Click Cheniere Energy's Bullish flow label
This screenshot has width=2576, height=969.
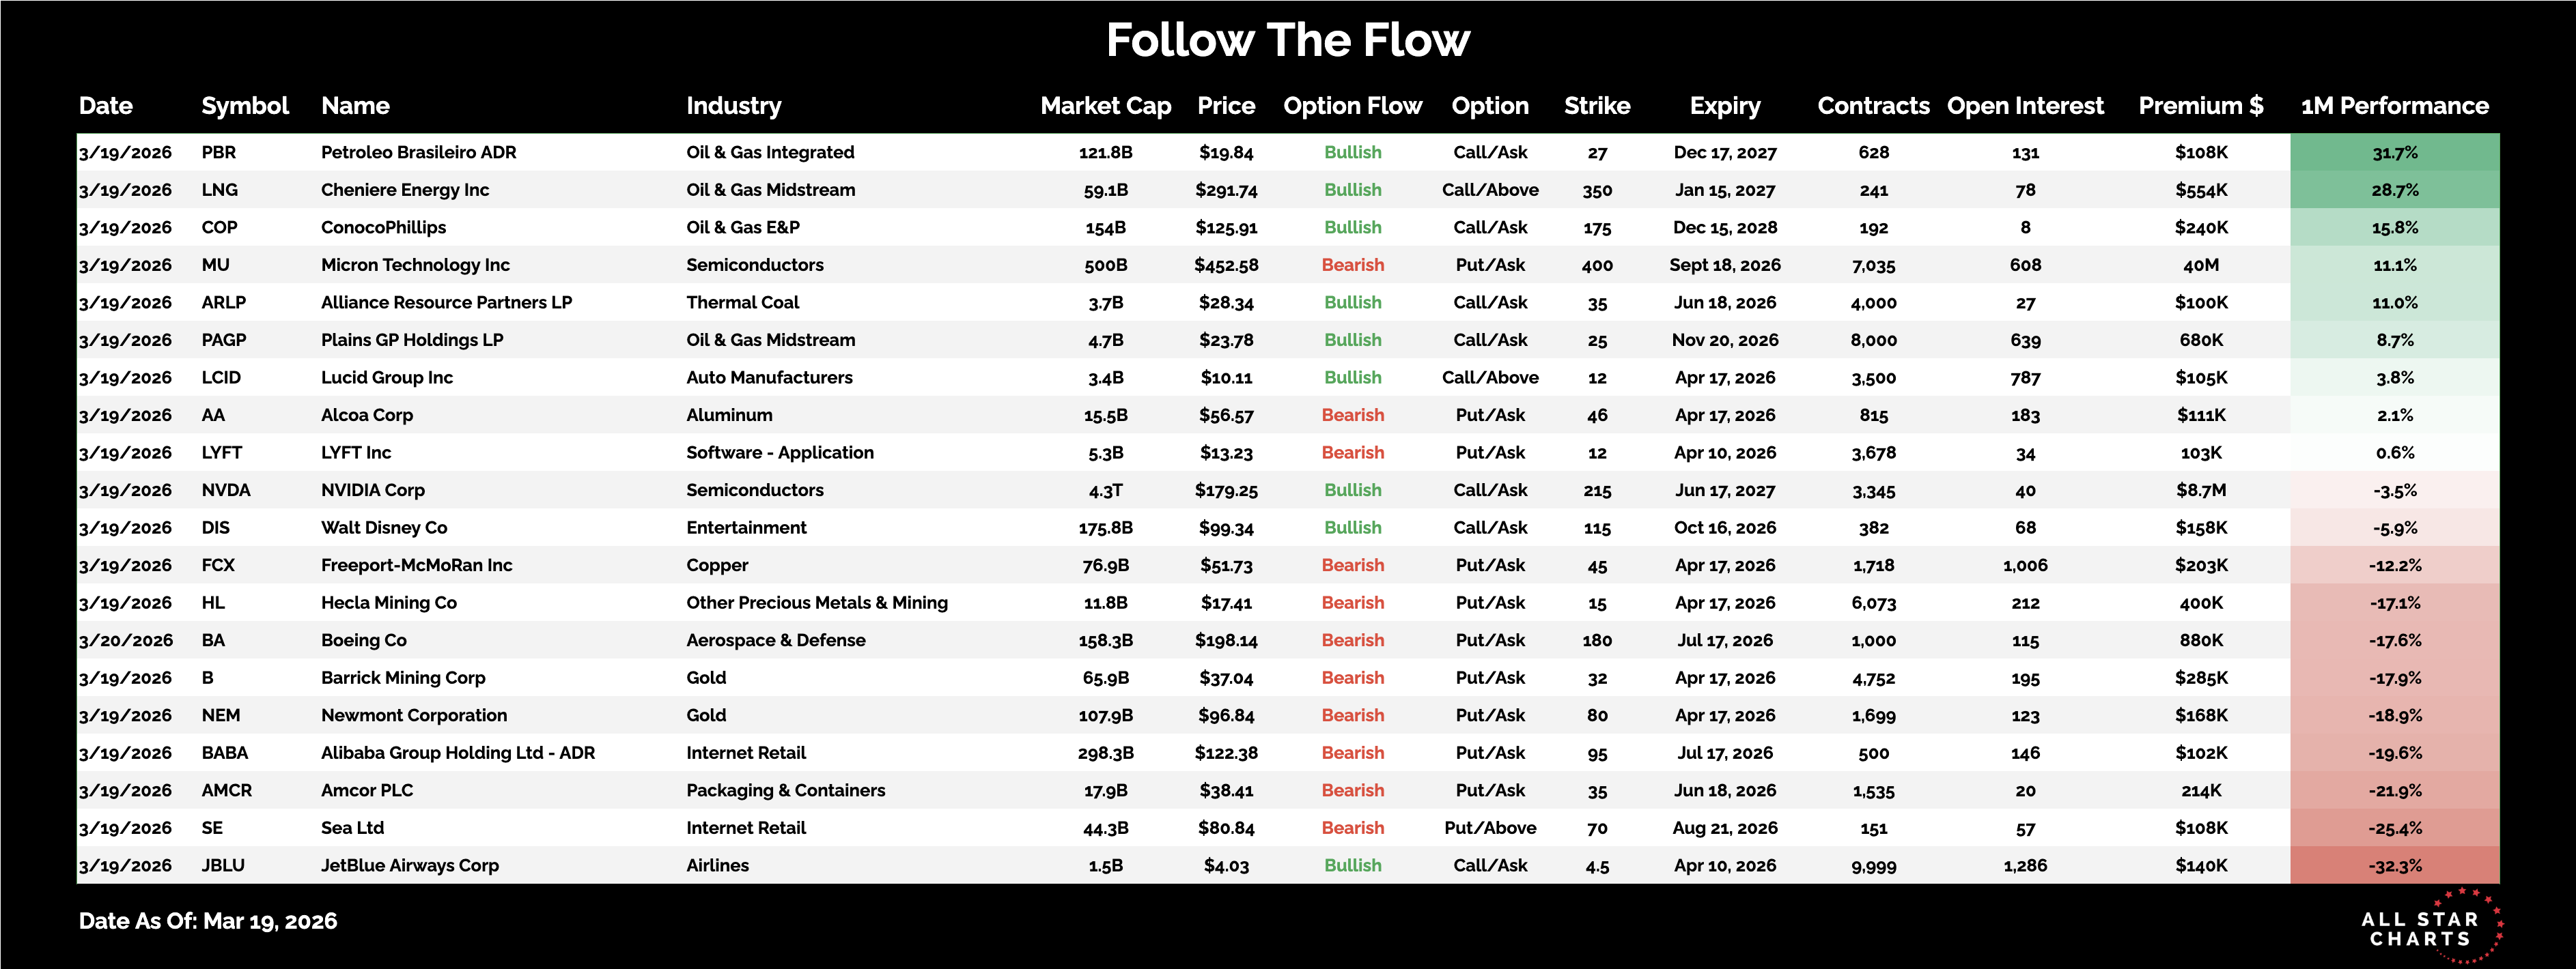1352,191
